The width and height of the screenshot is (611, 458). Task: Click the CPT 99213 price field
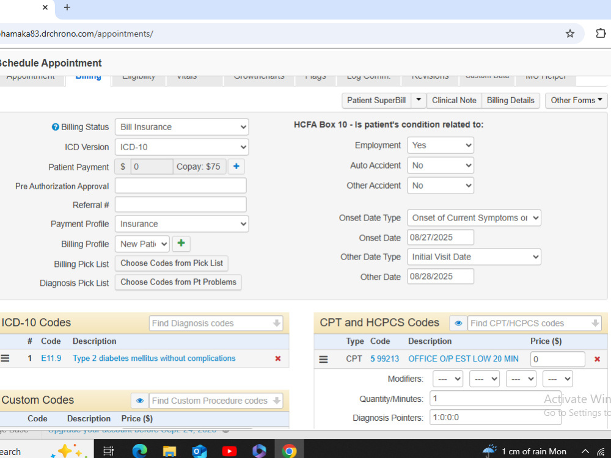pos(558,359)
